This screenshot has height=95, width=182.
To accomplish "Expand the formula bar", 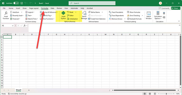I will (x=180, y=25).
